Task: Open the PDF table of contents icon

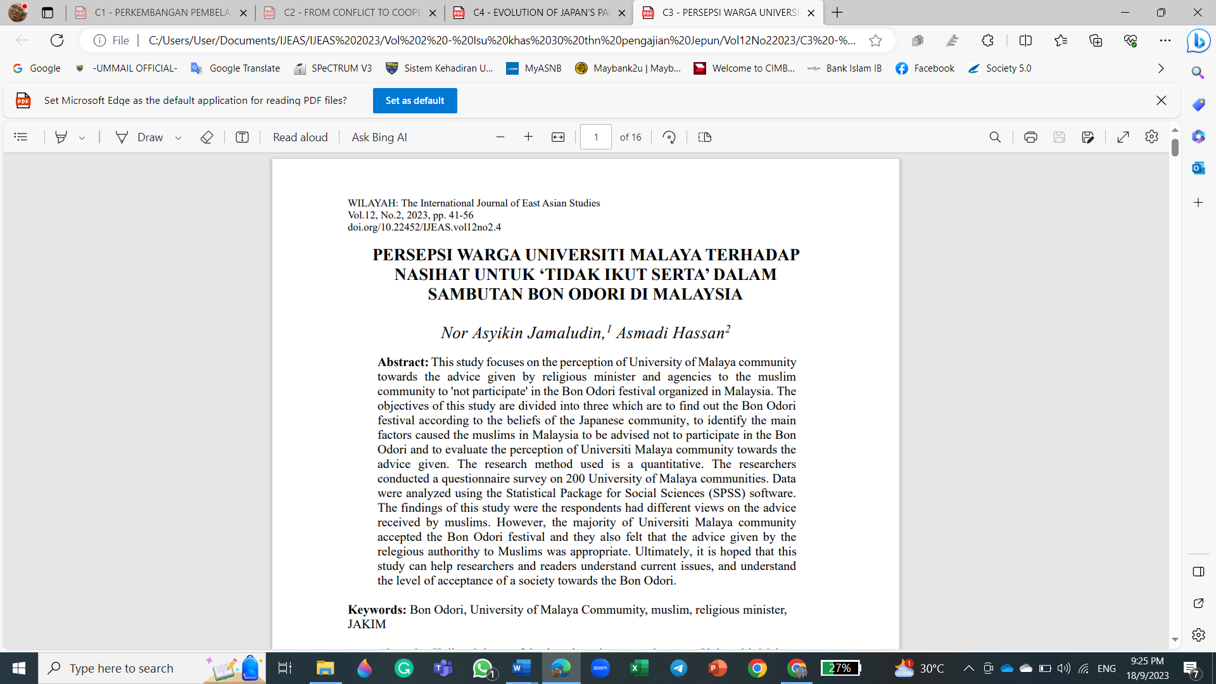Action: point(21,137)
